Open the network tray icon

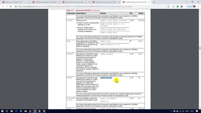click(x=181, y=111)
